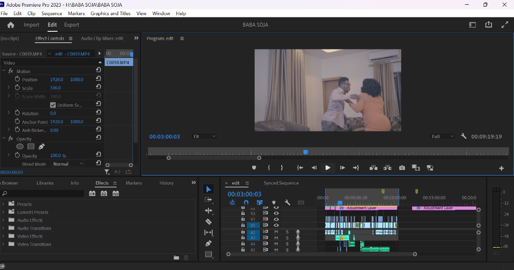Screen dimensions: 514x270
Task: Open the Sequence menu
Action: pos(51,13)
